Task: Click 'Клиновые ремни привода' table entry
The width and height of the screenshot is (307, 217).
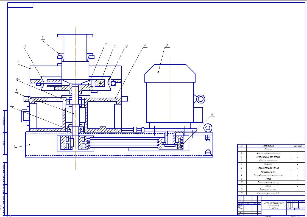Action: pyautogui.click(x=268, y=193)
